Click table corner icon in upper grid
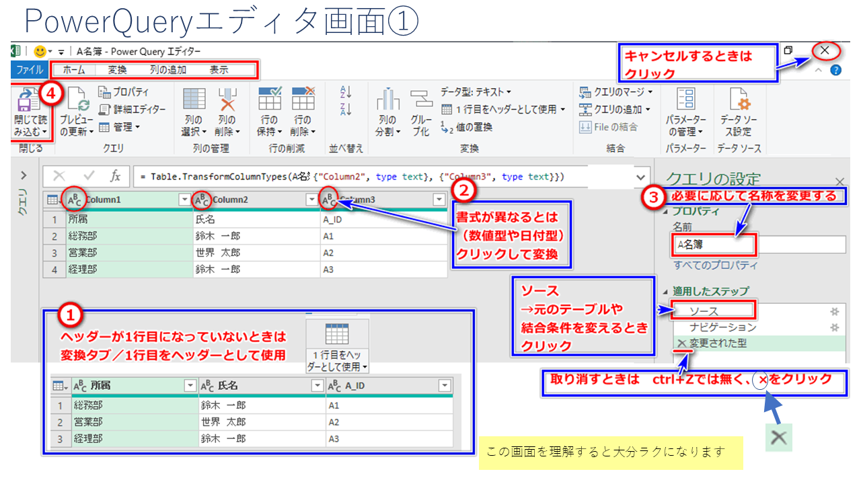This screenshot has width=861, height=484. point(53,200)
